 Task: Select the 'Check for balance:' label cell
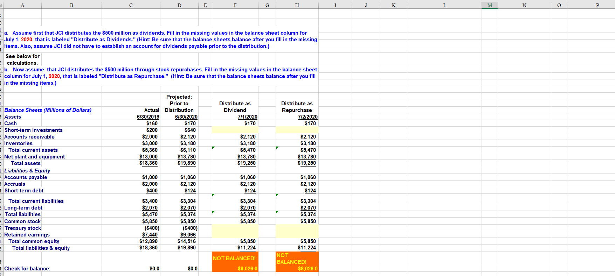tap(27, 269)
